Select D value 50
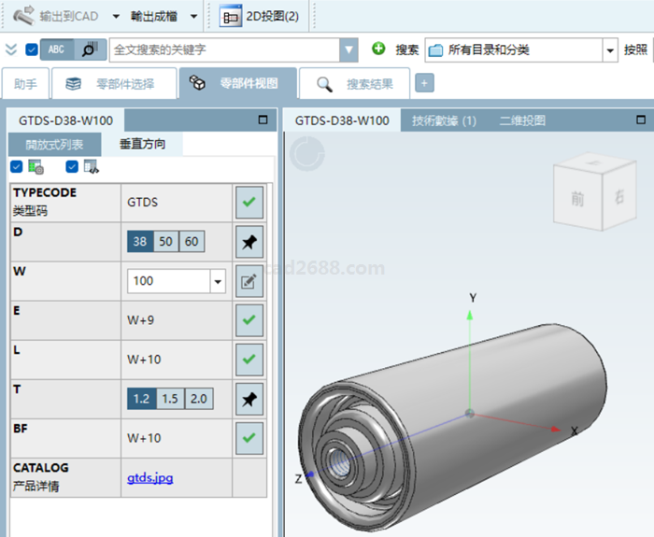This screenshot has height=537, width=654. (x=165, y=242)
